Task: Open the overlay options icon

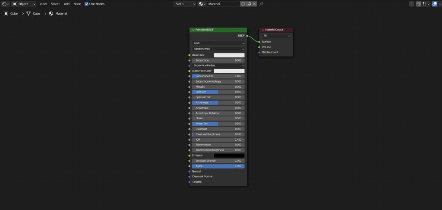Action: click(435, 4)
